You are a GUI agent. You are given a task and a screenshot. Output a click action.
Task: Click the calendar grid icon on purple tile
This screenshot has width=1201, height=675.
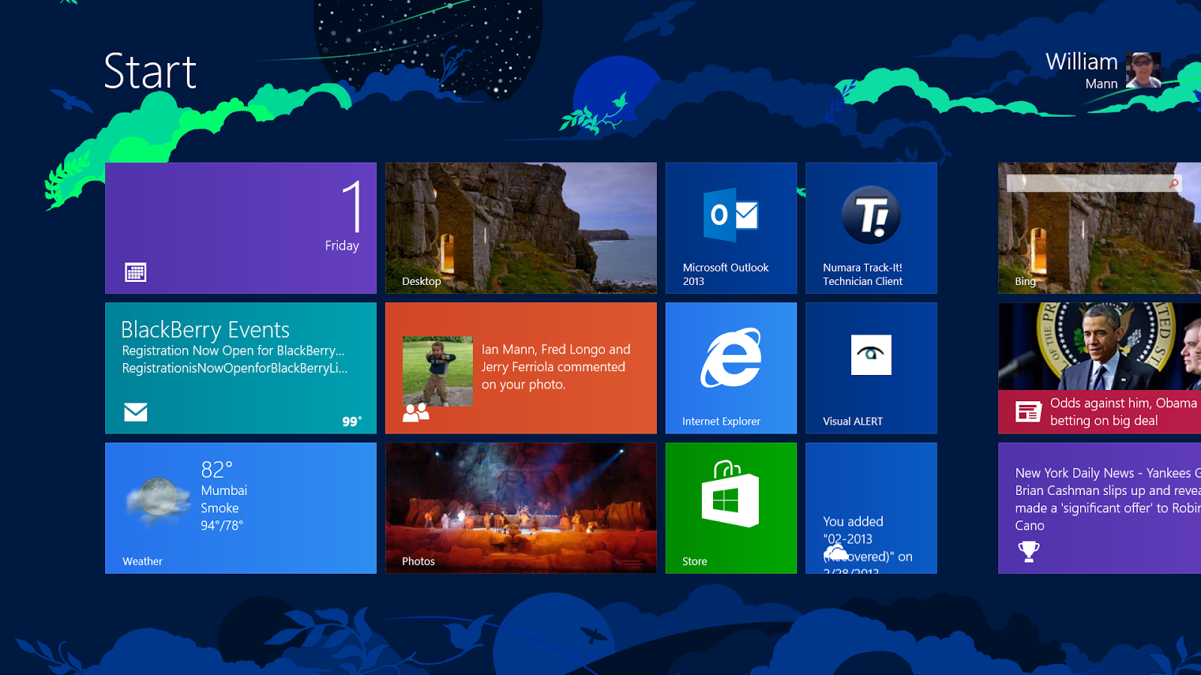[x=136, y=272]
